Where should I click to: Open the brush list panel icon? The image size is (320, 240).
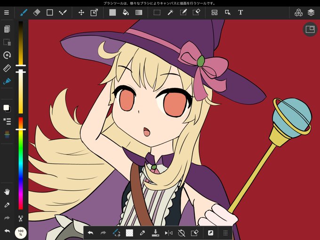[x=7, y=121]
